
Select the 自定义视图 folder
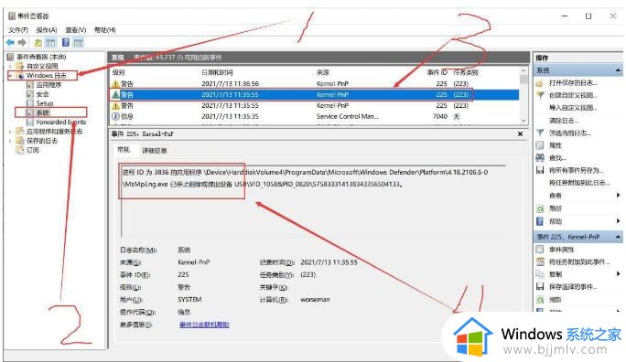(42, 66)
